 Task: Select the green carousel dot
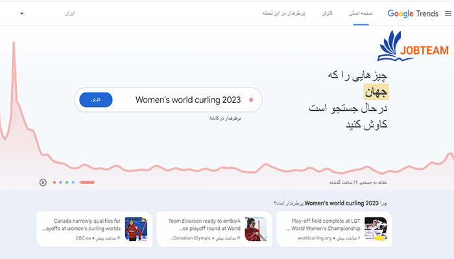click(x=67, y=183)
